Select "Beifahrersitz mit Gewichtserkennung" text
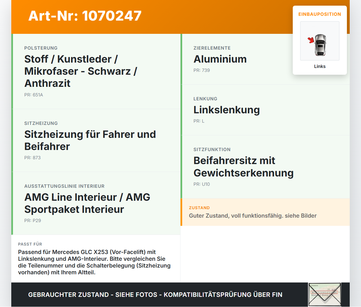Image resolution: width=361 pixels, height=307 pixels. tap(243, 167)
